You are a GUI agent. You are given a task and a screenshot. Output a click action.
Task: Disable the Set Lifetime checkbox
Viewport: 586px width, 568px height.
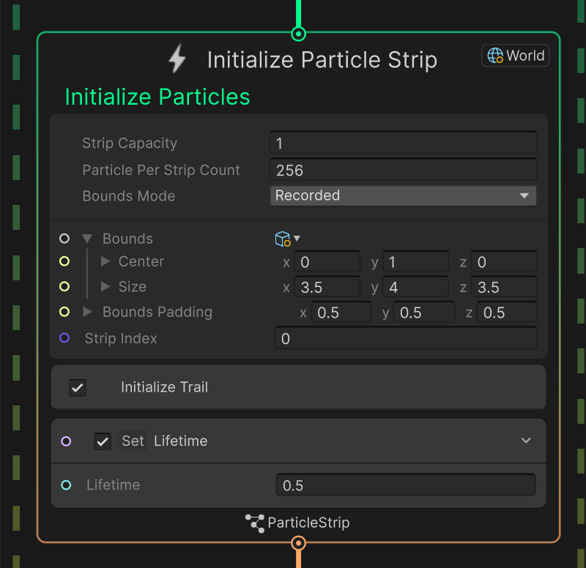click(x=102, y=441)
